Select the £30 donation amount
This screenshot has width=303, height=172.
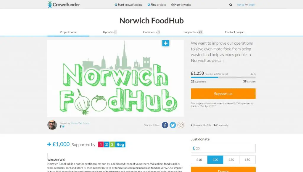coord(231,160)
